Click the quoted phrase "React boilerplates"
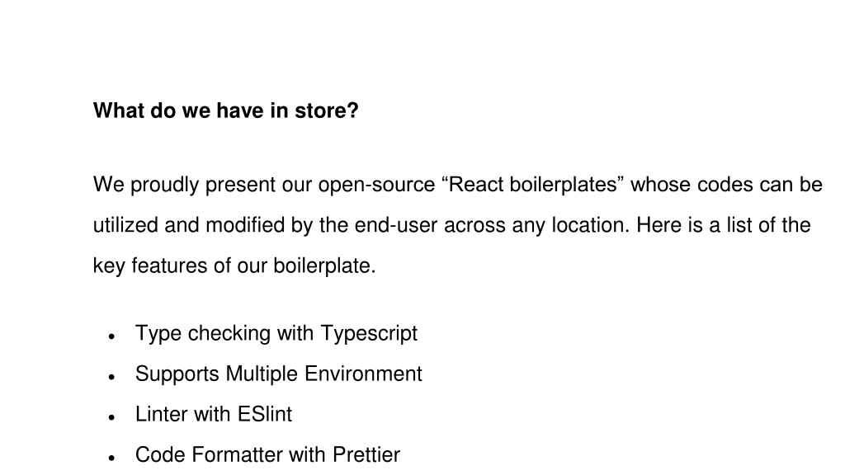This screenshot has width=845, height=475. pyautogui.click(x=532, y=185)
